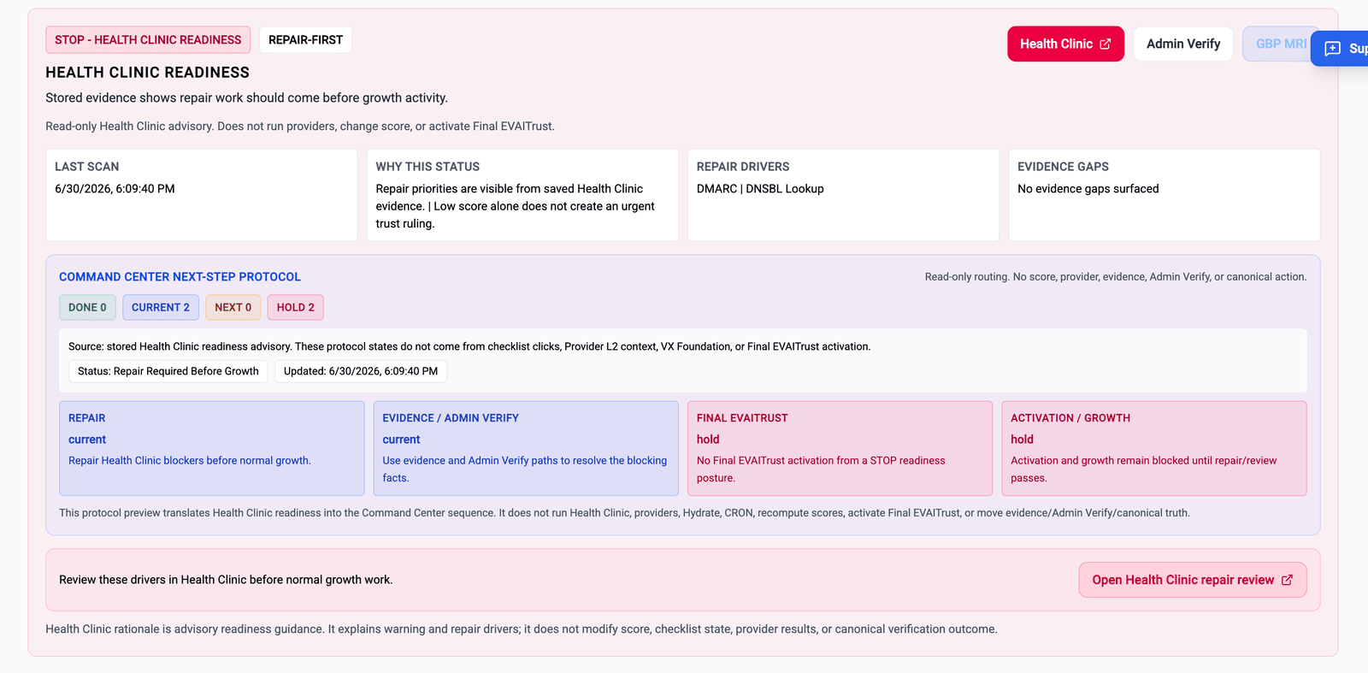The image size is (1368, 673).
Task: Open the Health Clinic red button
Action: pyautogui.click(x=1065, y=44)
